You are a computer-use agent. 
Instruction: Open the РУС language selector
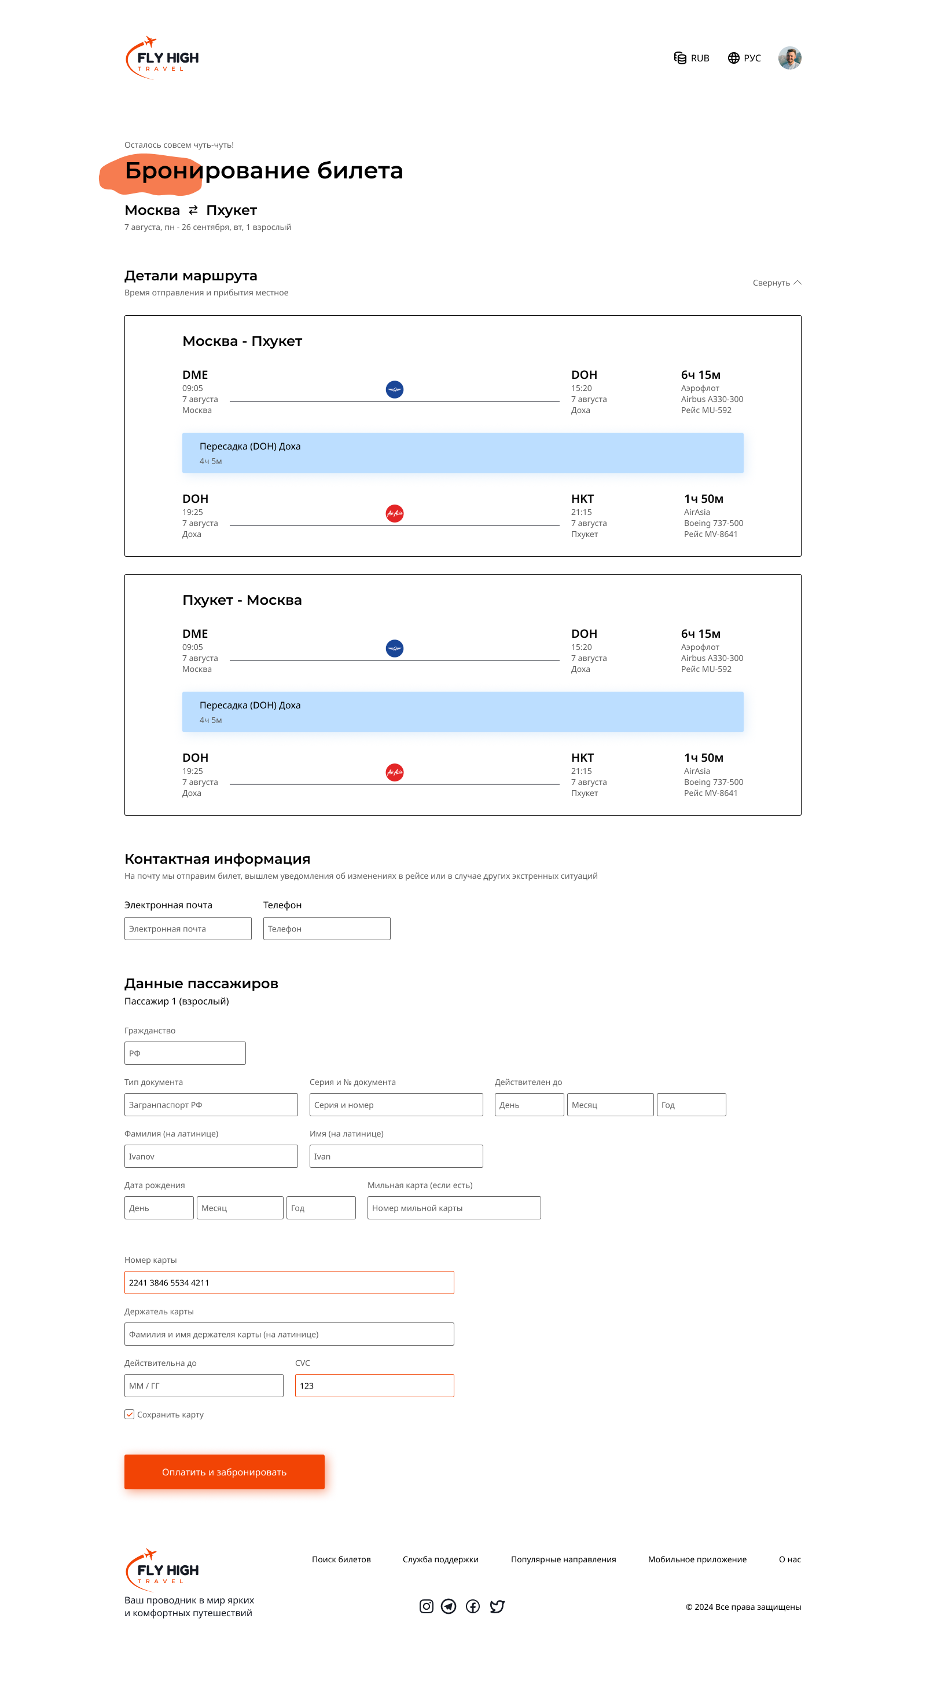click(x=744, y=59)
